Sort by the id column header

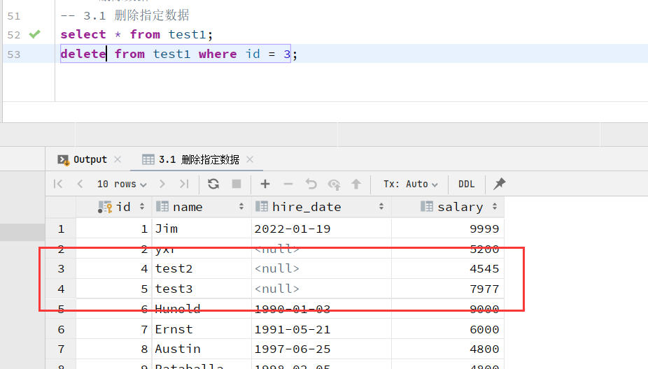coord(114,207)
